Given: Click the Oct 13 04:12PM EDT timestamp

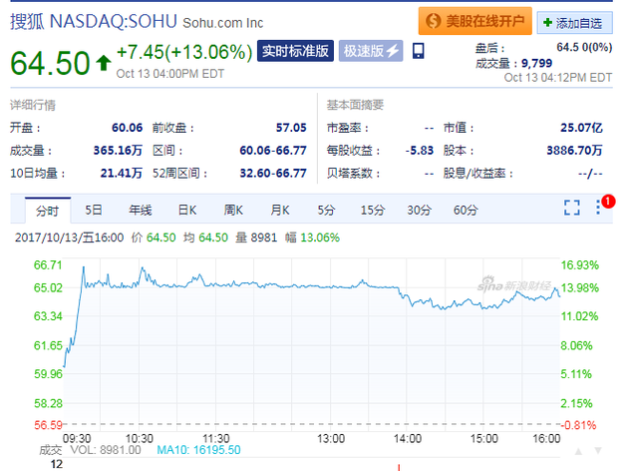Looking at the screenshot, I should (558, 78).
